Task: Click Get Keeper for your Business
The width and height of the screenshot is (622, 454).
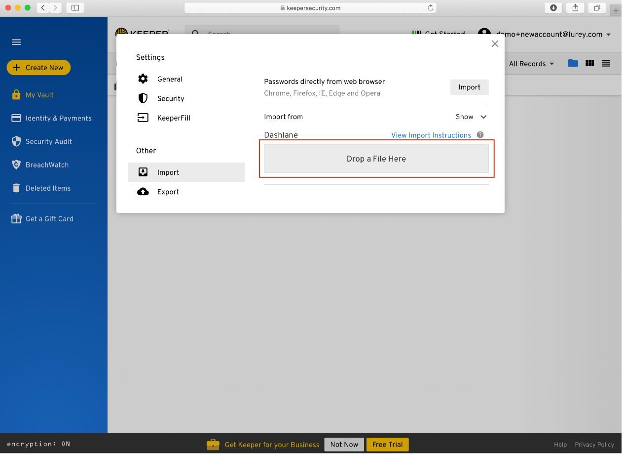Action: (272, 445)
